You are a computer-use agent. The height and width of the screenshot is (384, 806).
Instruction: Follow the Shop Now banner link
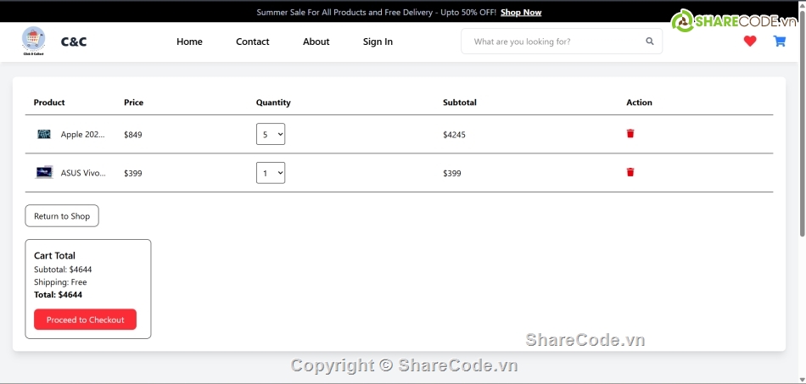(x=521, y=13)
